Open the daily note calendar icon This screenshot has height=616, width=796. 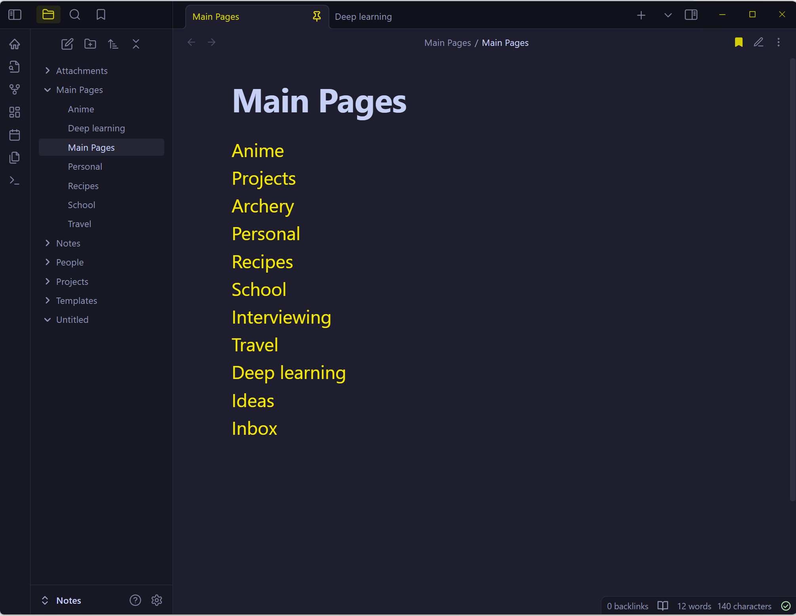pos(15,135)
